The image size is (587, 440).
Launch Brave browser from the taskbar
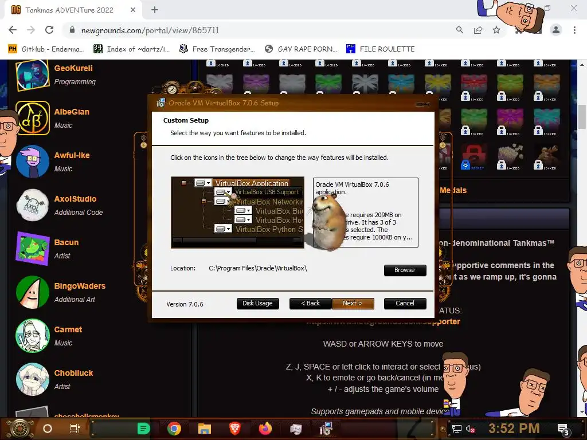pyautogui.click(x=234, y=429)
